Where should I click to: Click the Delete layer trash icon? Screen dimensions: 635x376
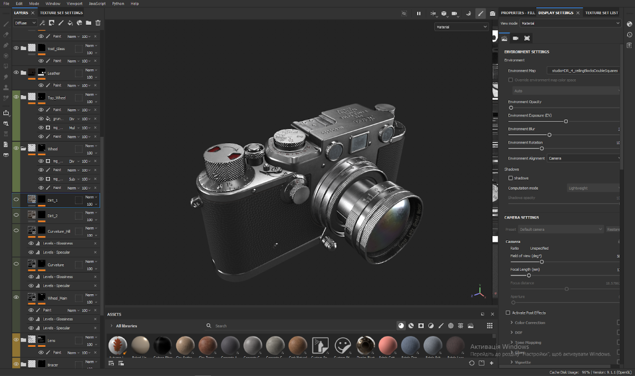coord(98,23)
